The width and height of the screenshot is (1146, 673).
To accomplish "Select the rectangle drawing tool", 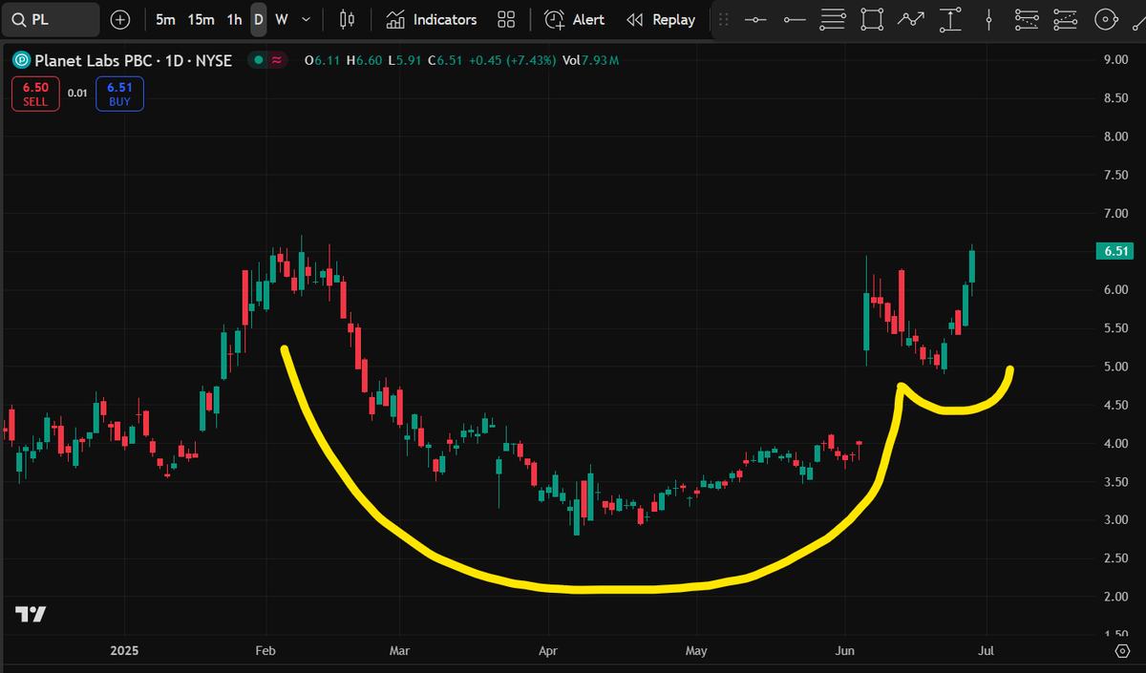I will [x=872, y=19].
